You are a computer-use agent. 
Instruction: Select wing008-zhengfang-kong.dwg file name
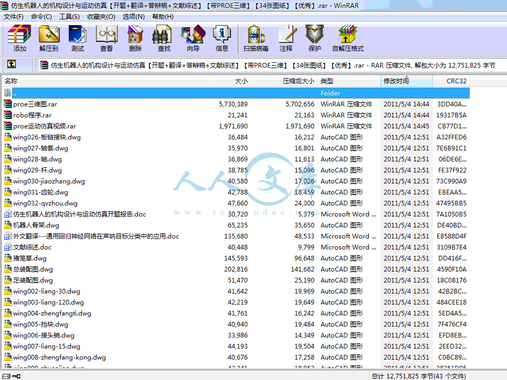pos(59,357)
